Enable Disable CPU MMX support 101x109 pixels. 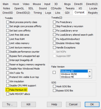(8, 86)
